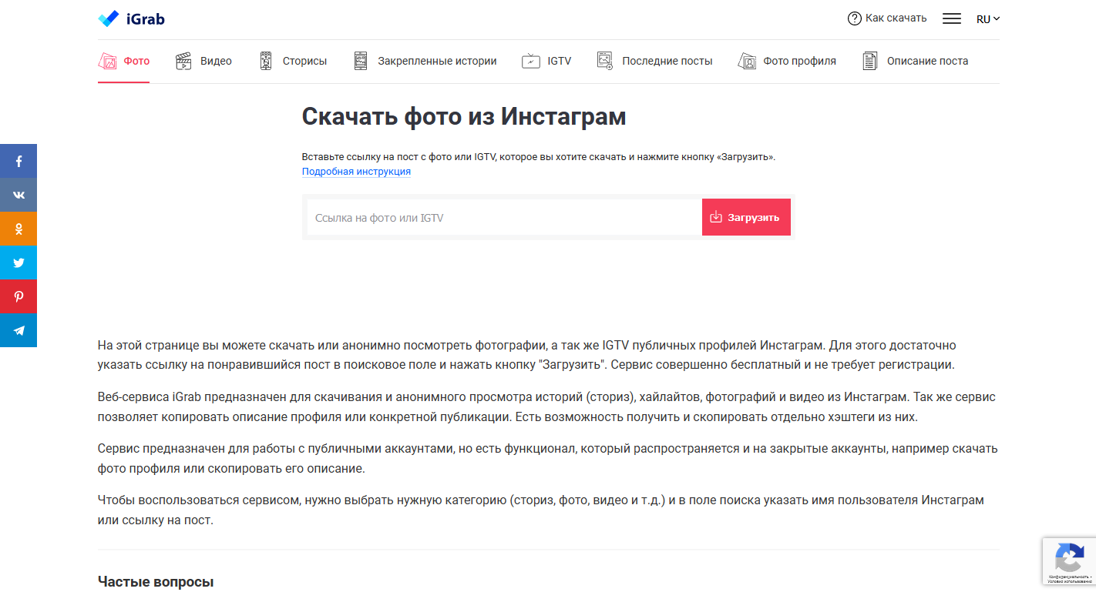Click the Скачать фото из Инстаграм heading

point(464,116)
